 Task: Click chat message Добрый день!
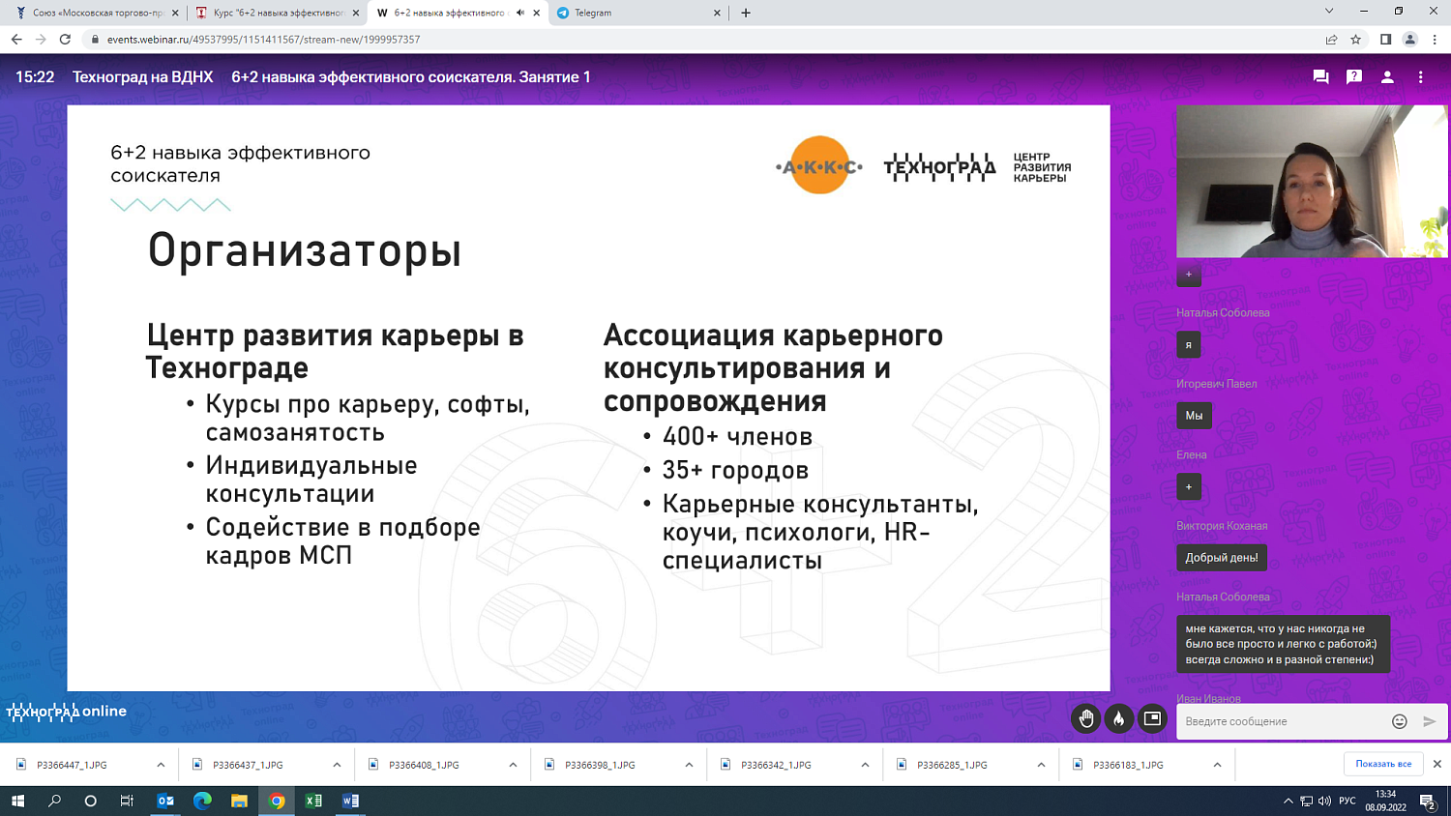pyautogui.click(x=1222, y=558)
